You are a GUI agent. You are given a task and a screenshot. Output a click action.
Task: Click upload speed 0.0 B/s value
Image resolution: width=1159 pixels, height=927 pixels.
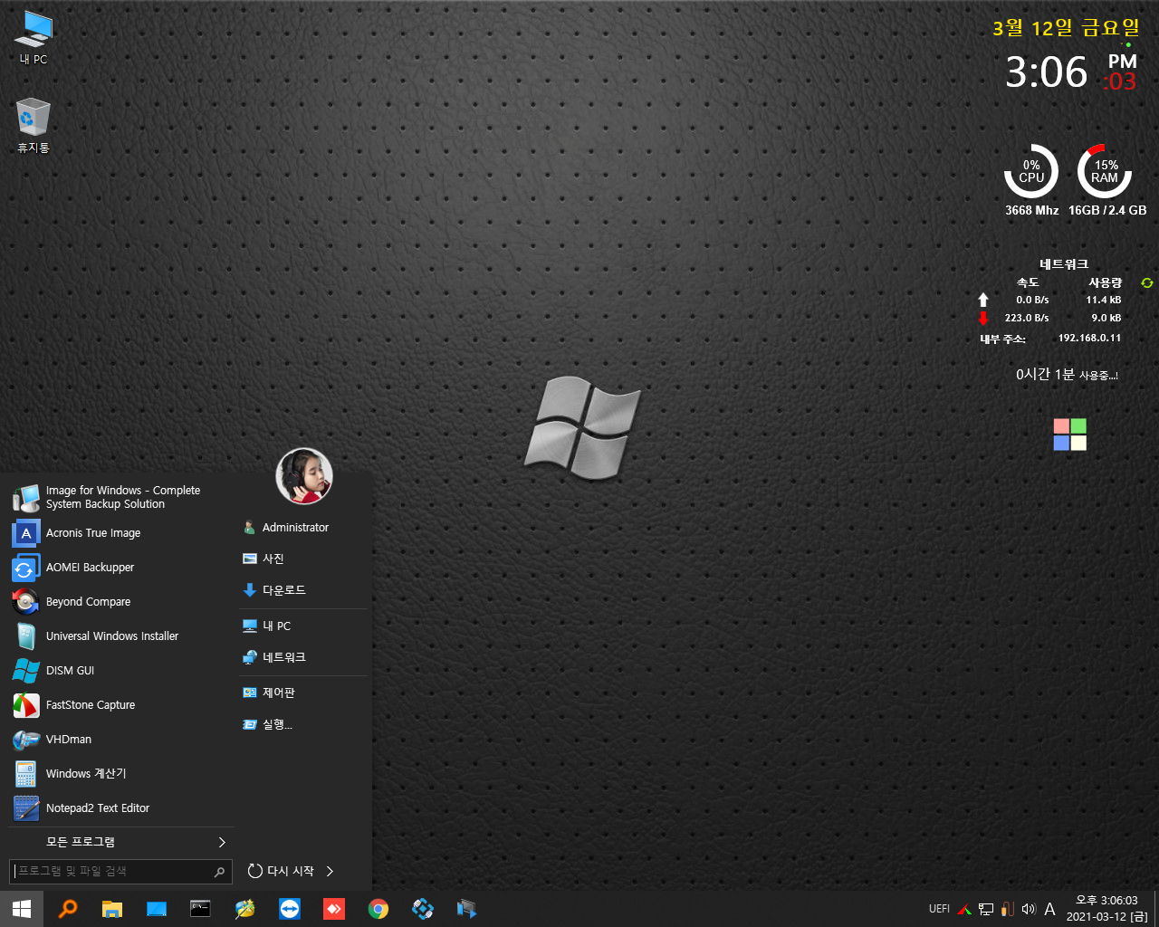tap(1032, 300)
